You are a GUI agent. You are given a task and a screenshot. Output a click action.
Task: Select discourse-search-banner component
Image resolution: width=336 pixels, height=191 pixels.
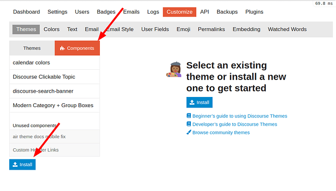[55, 91]
